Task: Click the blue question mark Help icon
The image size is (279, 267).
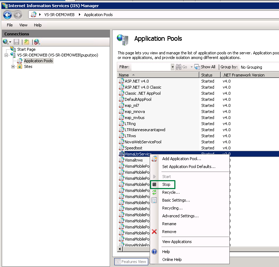Action: coord(154,252)
